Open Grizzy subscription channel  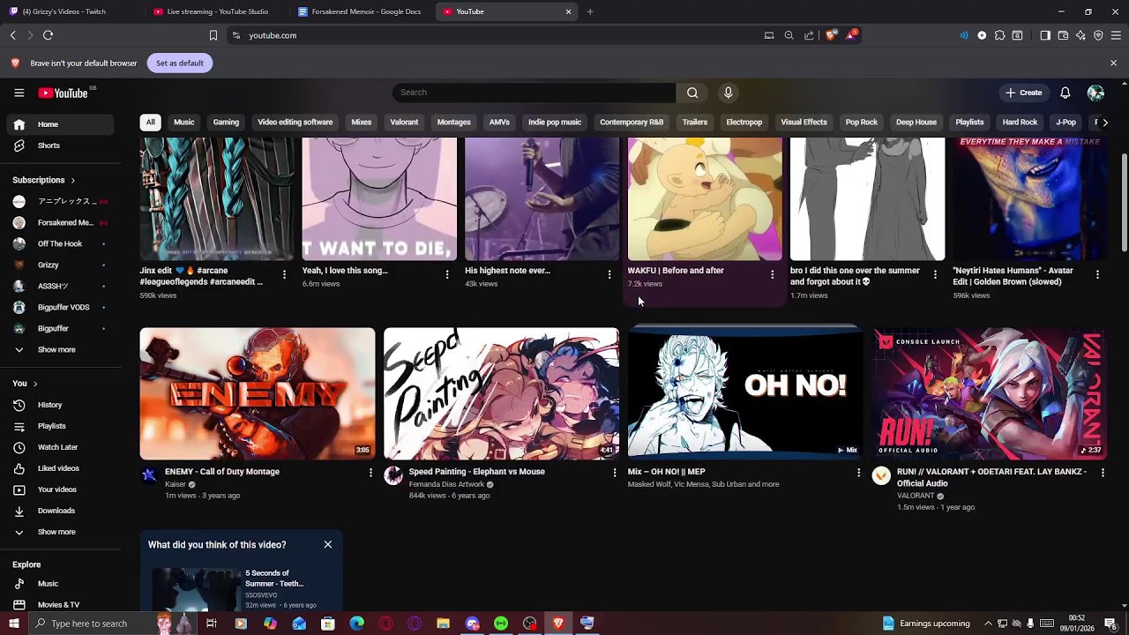tap(60, 265)
